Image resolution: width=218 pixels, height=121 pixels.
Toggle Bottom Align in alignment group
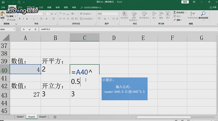[68, 14]
